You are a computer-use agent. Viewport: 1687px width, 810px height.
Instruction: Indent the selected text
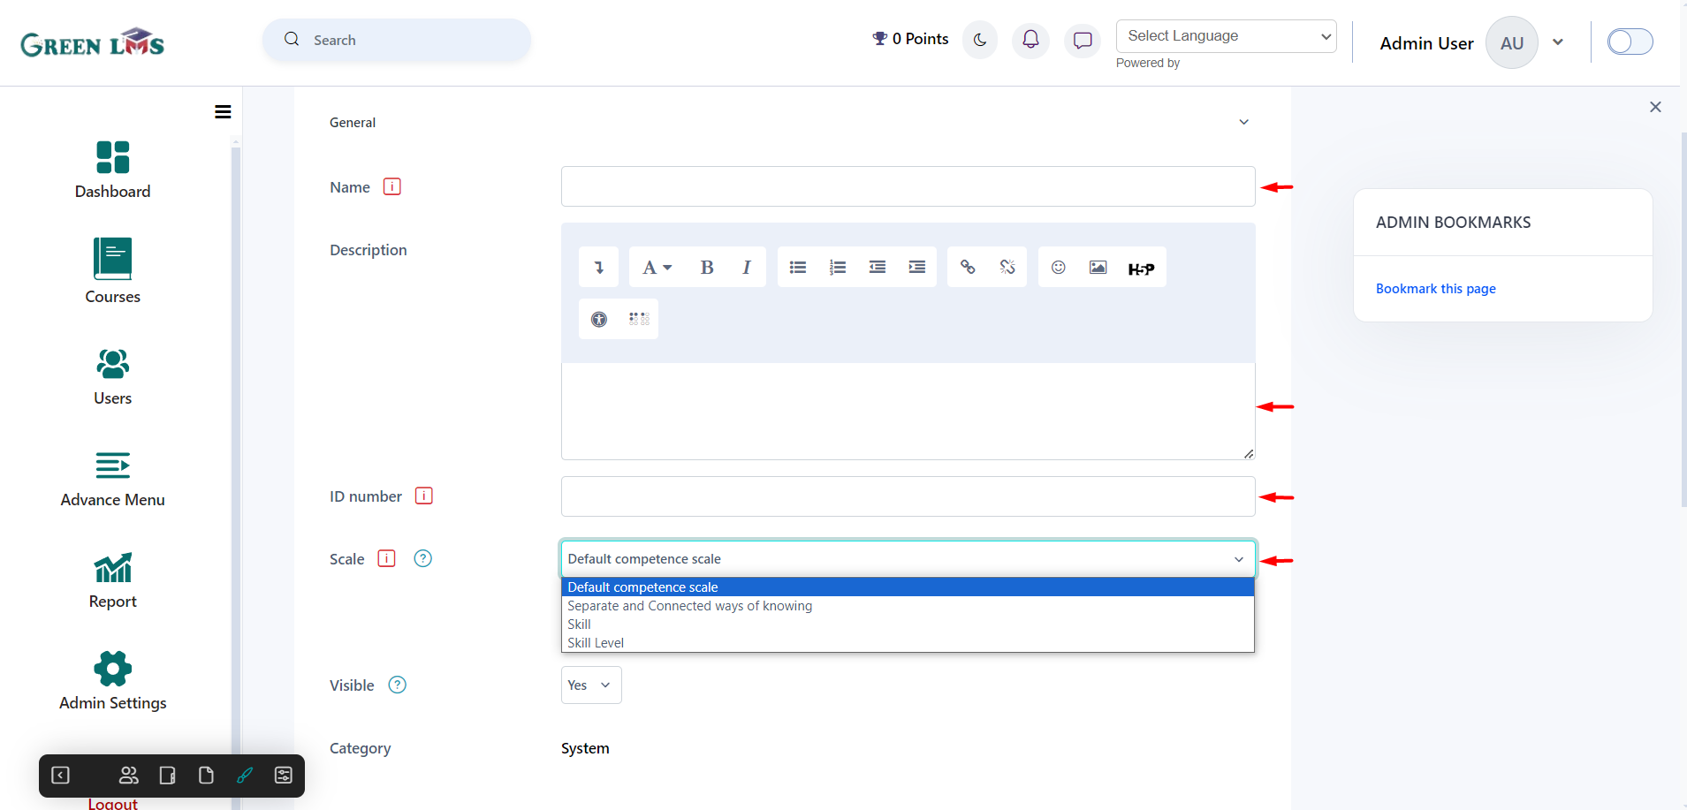(x=917, y=268)
